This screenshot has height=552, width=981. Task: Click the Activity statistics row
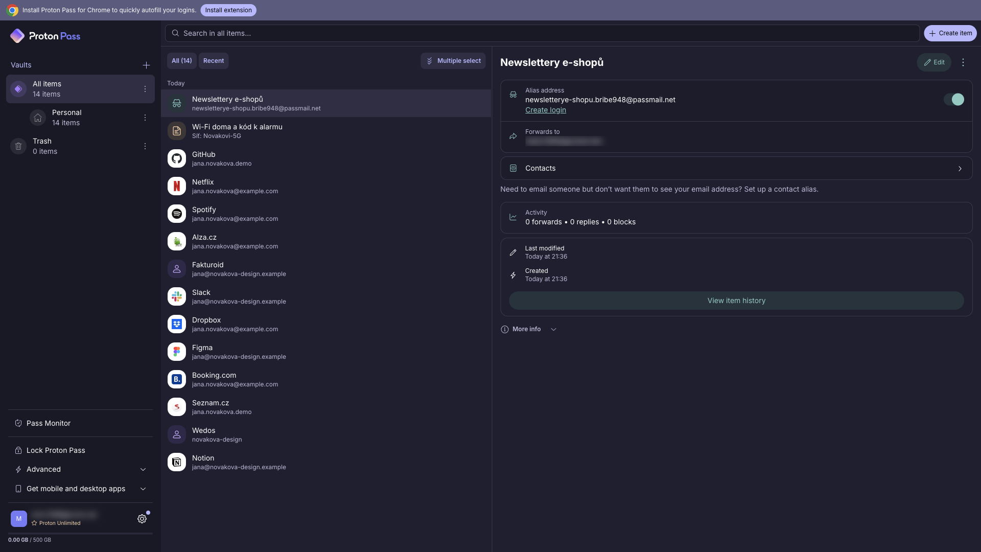point(736,218)
